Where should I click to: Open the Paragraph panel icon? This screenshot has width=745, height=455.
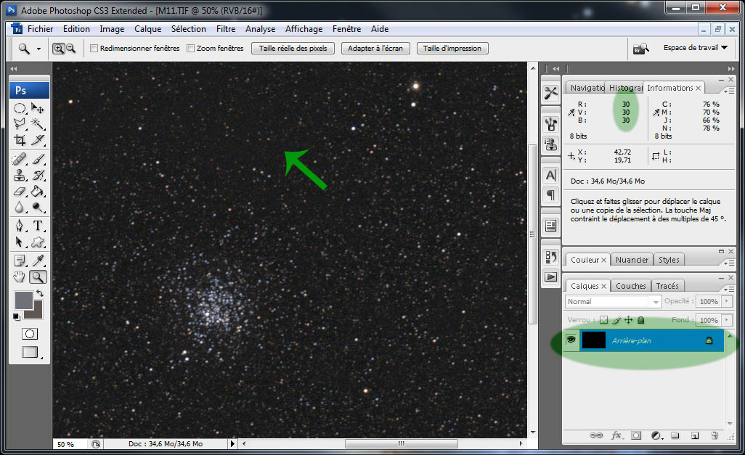coord(550,194)
